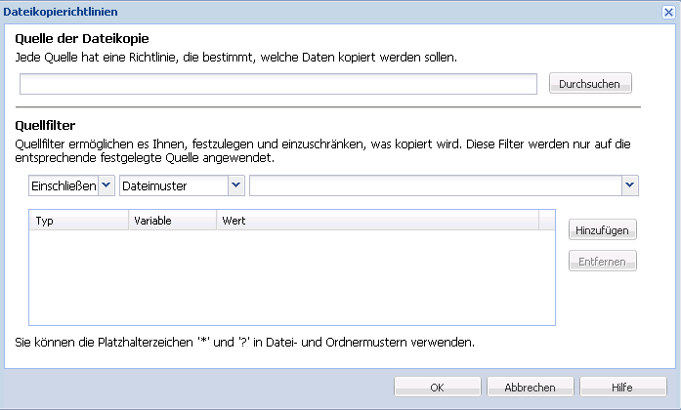Expand the filter value combo box arrow
Screen dimensions: 681x410
coord(629,185)
